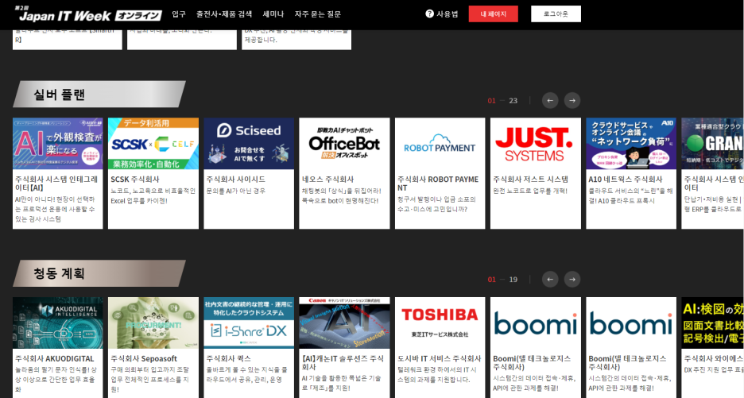Viewport: 744px width, 398px height.
Task: Open the AI:検図 banner thumbnail
Action: point(713,323)
